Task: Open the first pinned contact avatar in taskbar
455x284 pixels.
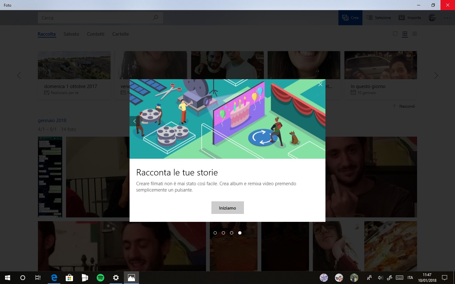Action: pos(324,278)
